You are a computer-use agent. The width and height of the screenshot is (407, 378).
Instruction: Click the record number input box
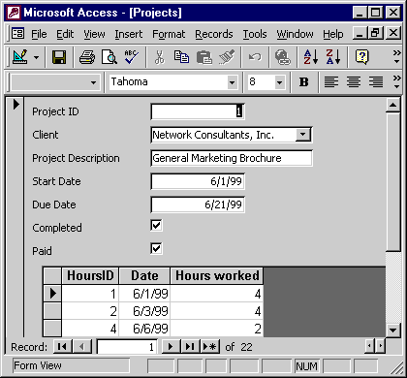127,347
